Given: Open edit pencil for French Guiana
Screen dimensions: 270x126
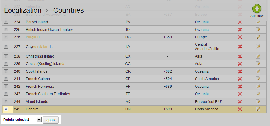Looking at the screenshot, I should click(258, 79).
